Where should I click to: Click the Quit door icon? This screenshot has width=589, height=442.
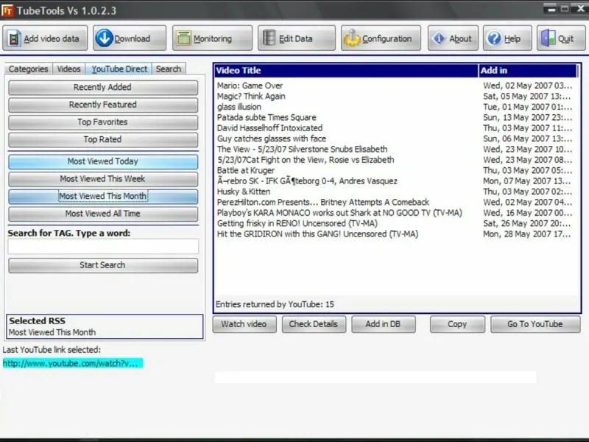pos(548,38)
